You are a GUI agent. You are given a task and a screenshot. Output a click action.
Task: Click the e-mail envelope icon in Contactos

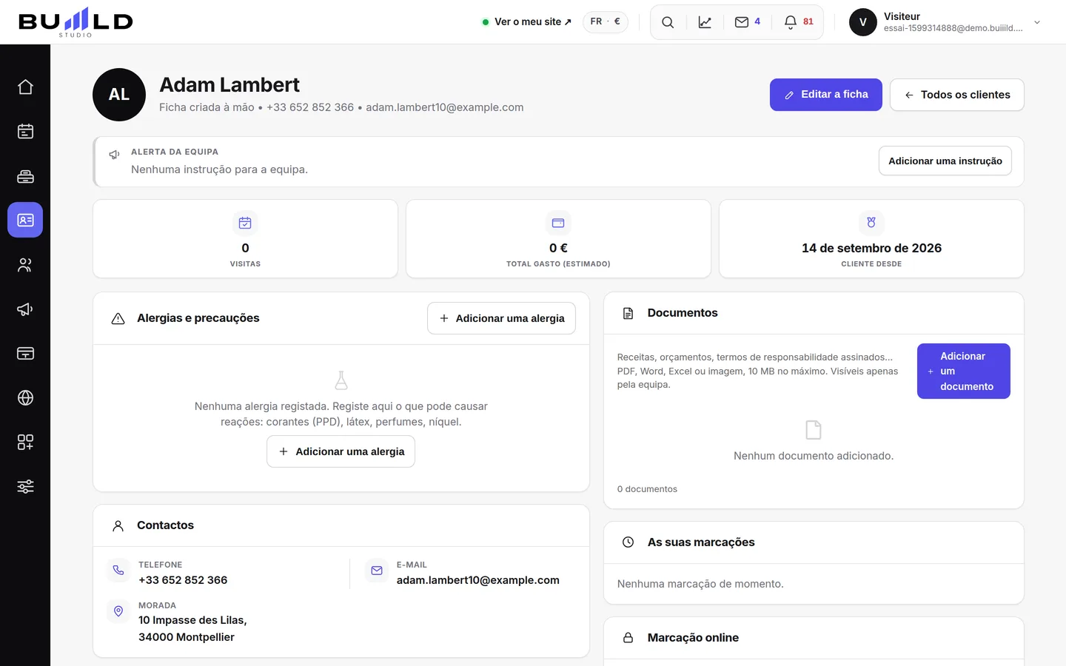(377, 571)
